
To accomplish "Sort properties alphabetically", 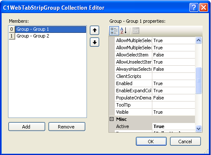I will click(x=124, y=31).
